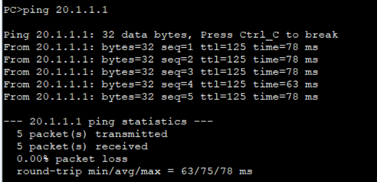Click the typed ping 20.1.1.1 command
This screenshot has height=182, width=377.
pos(65,10)
